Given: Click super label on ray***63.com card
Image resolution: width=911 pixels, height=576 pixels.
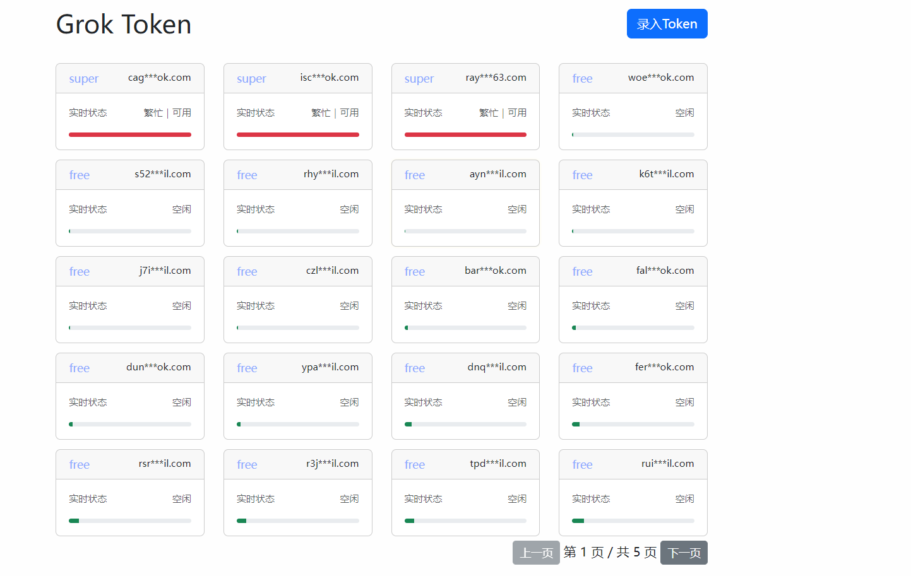Looking at the screenshot, I should click(x=419, y=79).
